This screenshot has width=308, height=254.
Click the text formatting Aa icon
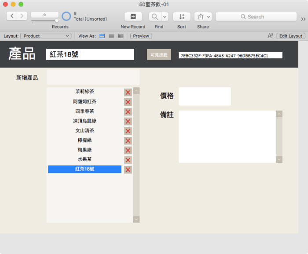(x=270, y=36)
